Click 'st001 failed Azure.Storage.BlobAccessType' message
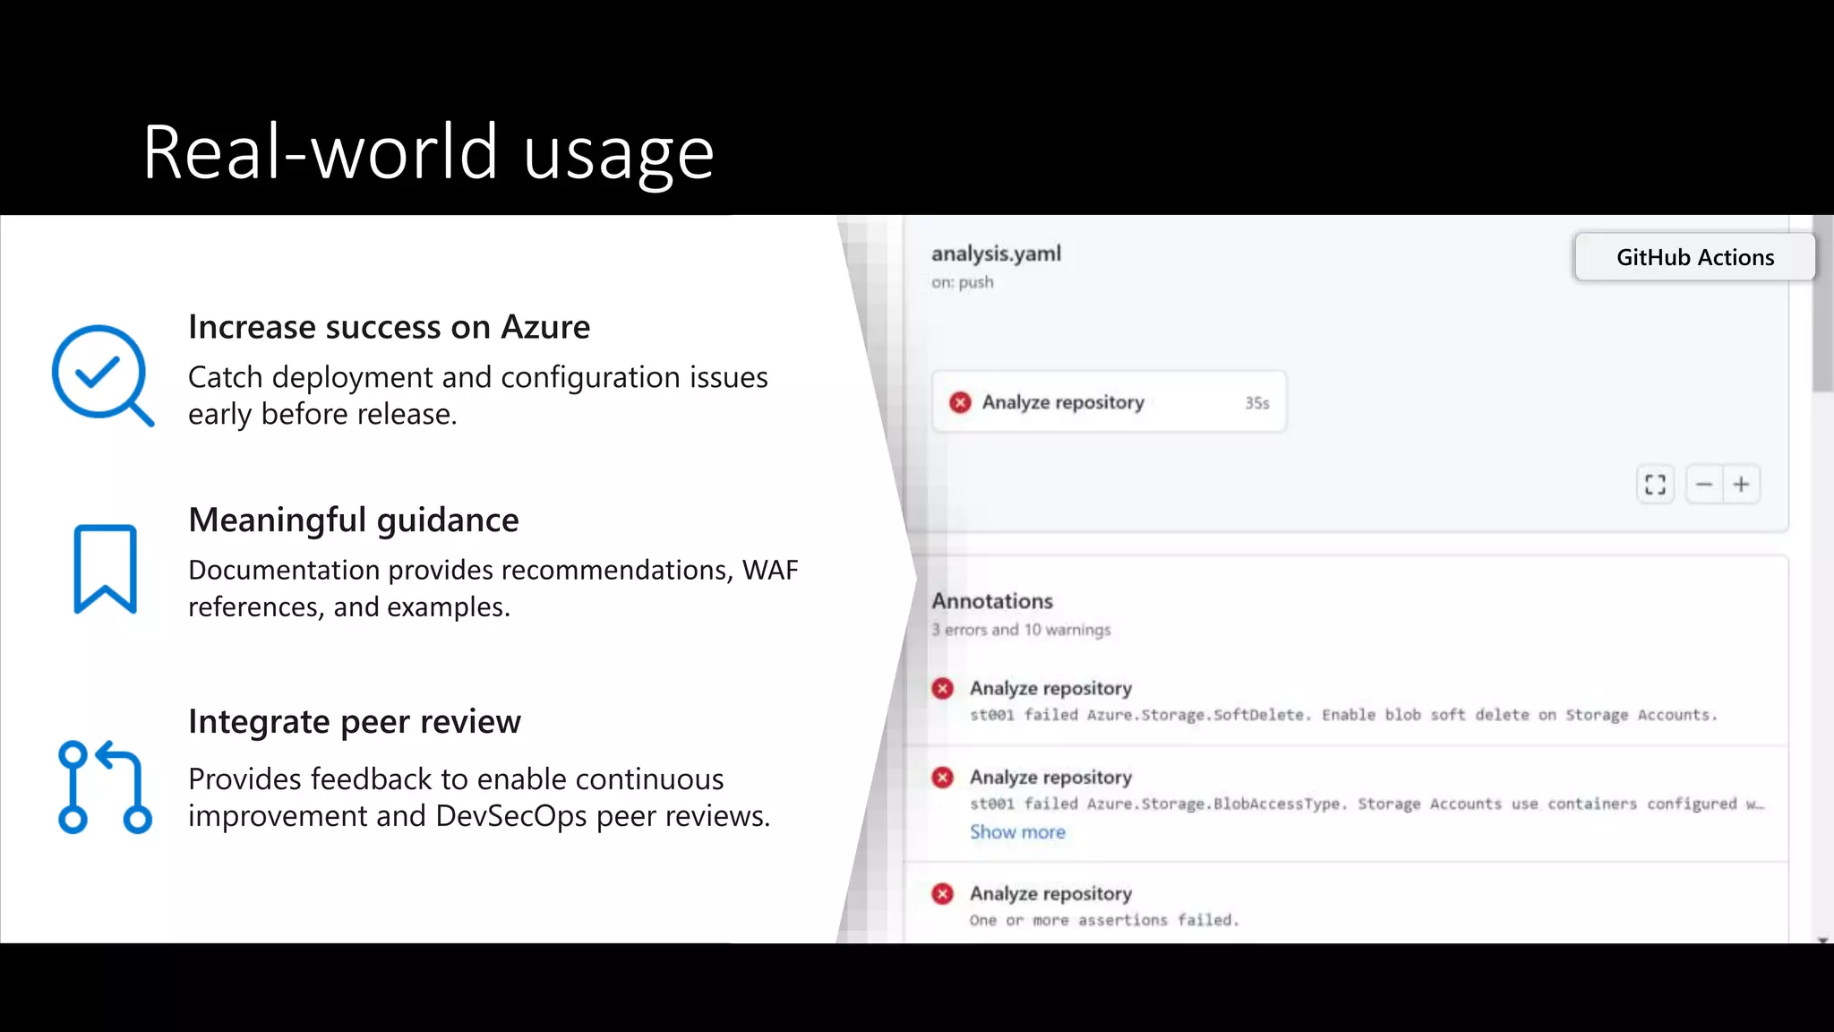1834x1032 pixels. [x=1367, y=804]
